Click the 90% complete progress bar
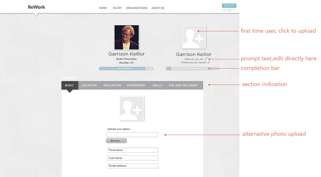Image resolution: width=321 pixels, height=177 pixels. click(126, 69)
